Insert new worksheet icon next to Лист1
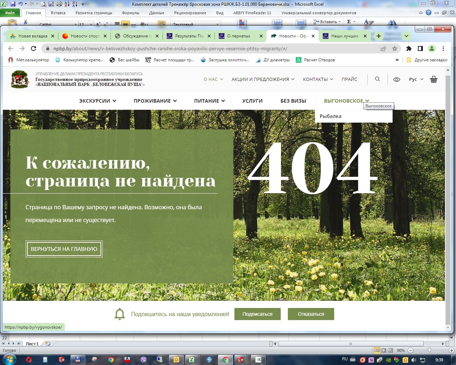The image size is (456, 365). pos(48,344)
